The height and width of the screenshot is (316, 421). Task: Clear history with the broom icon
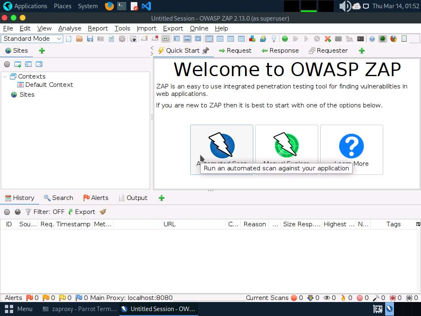click(x=103, y=212)
